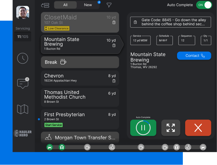The image size is (217, 165).
Task: Click the 19234 Appalachian Hwy address
Action: (x=60, y=80)
